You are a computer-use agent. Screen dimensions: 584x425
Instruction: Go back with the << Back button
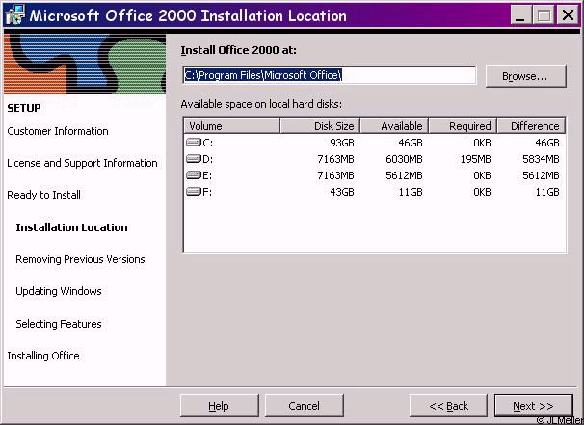pyautogui.click(x=448, y=406)
